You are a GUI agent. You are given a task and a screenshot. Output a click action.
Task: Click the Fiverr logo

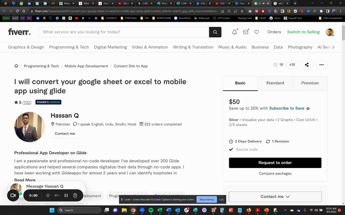19,32
